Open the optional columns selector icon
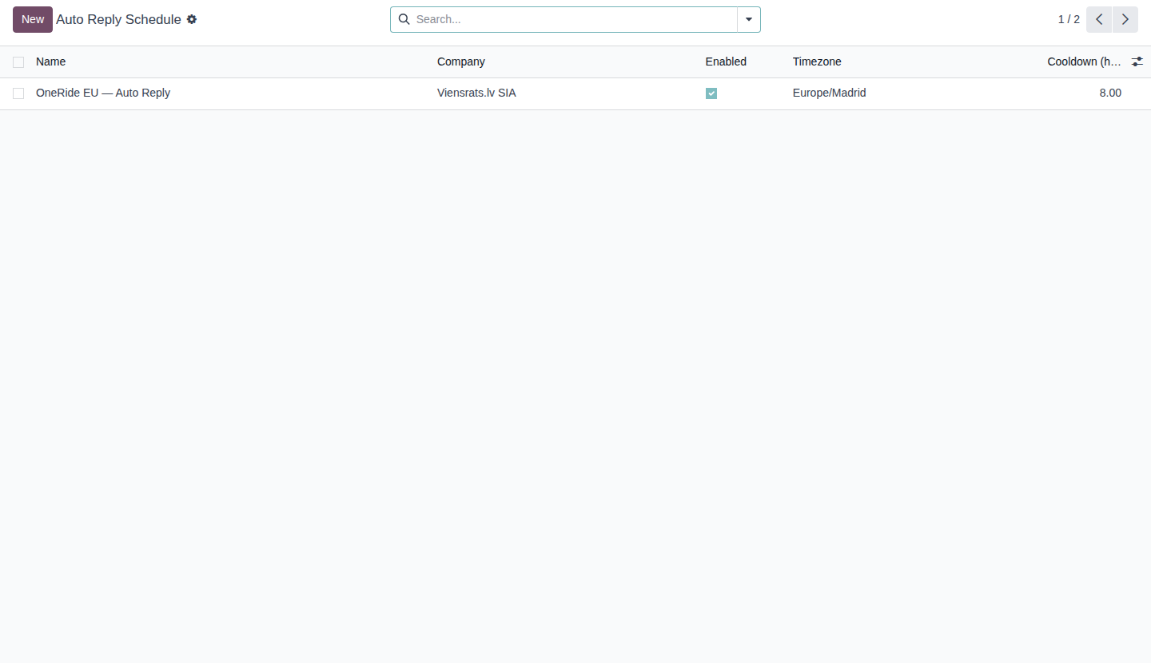This screenshot has width=1151, height=663. tap(1137, 61)
